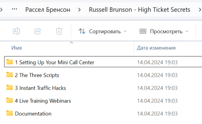The height and width of the screenshot is (124, 202).
Task: Click the date cell of Documentation row
Action: click(x=157, y=114)
